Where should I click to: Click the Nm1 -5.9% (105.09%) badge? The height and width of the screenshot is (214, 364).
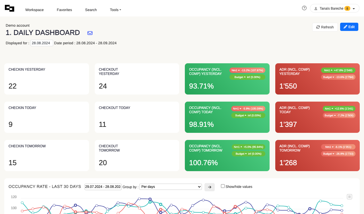248,108
